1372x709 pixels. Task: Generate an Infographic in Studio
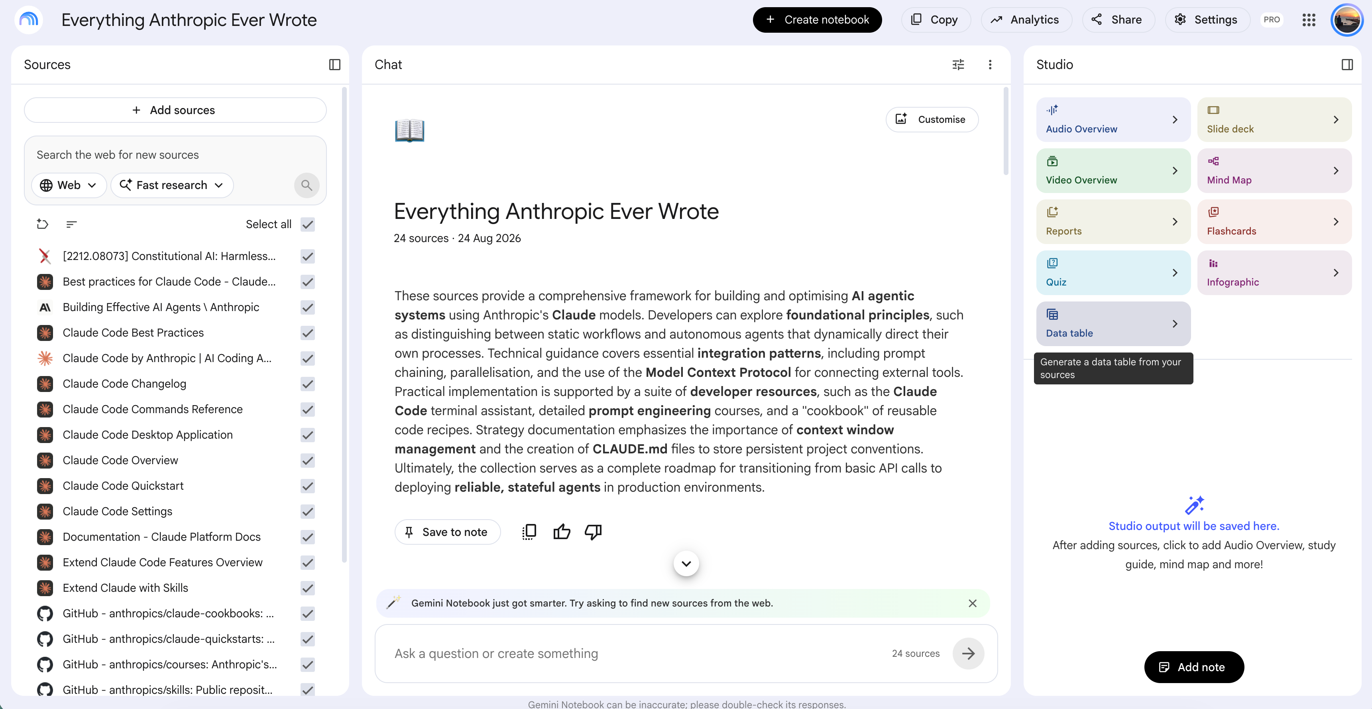point(1274,273)
